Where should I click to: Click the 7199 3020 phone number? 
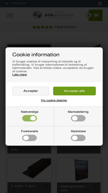(x=18, y=3)
